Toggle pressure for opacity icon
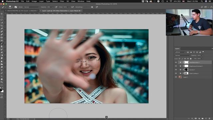Screen dimensions: 213x120 tap(56, 7)
